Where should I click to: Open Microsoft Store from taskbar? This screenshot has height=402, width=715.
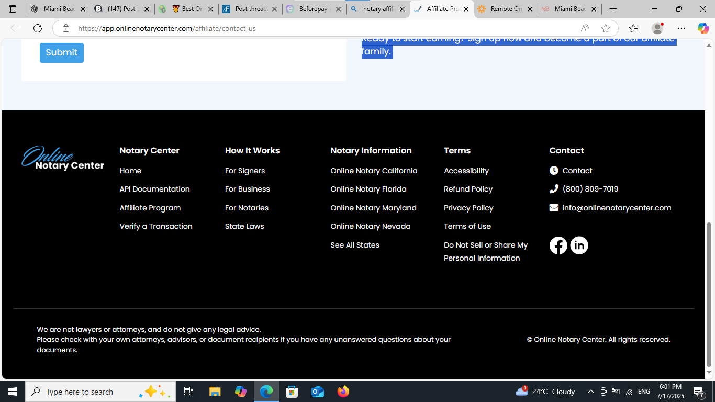[x=292, y=392]
